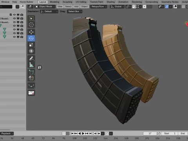
Task: Open the Playback dropdown in timeline
Action: click(7, 134)
